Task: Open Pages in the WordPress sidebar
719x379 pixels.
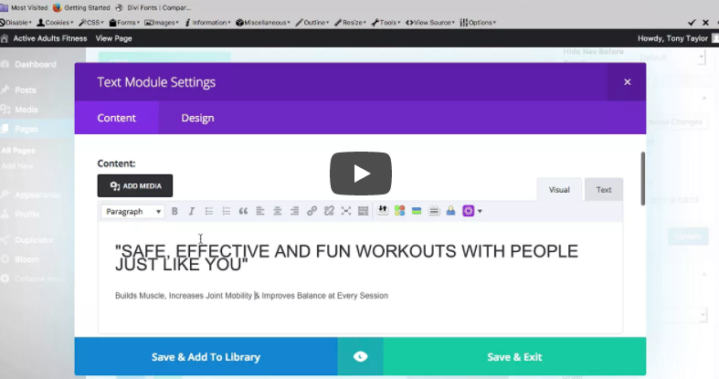Action: click(x=26, y=130)
